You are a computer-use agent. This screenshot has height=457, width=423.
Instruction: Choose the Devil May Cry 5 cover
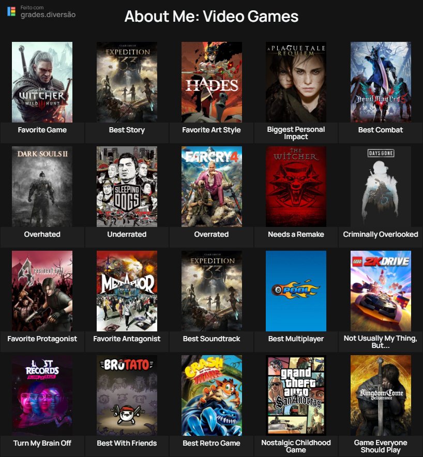click(381, 82)
